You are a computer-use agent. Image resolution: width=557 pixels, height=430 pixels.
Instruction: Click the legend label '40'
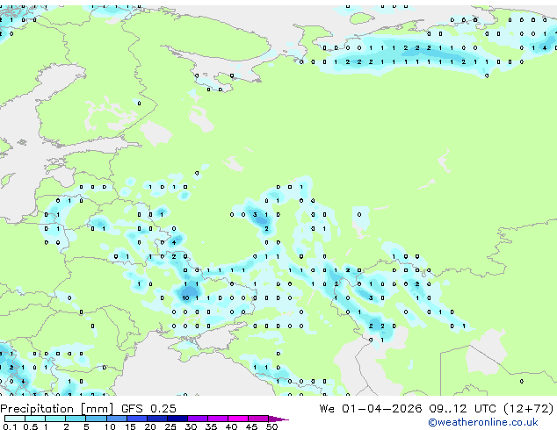coord(231,426)
